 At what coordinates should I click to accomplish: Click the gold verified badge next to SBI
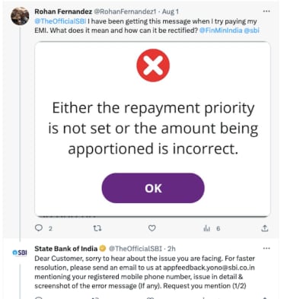click(103, 249)
